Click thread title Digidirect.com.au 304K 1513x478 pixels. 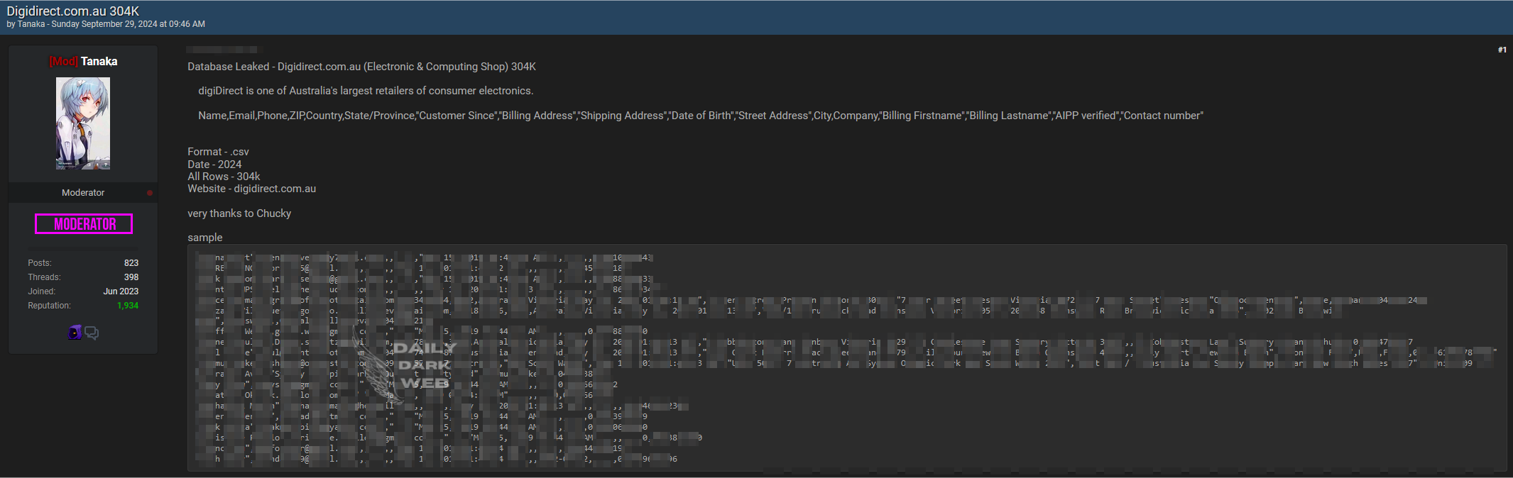[73, 11]
